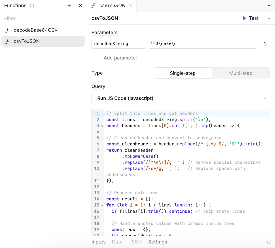
Task: Add a new function with plus icon
Action: (69, 6)
